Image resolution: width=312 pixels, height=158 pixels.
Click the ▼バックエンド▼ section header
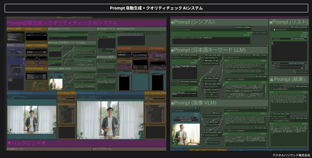click(27, 143)
